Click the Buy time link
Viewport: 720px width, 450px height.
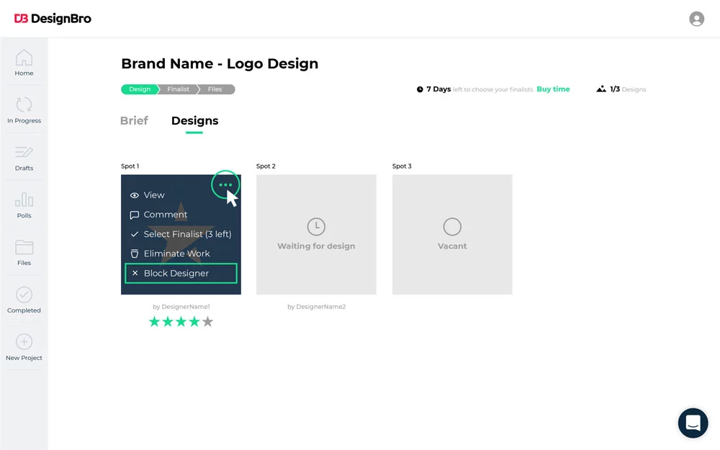[553, 89]
